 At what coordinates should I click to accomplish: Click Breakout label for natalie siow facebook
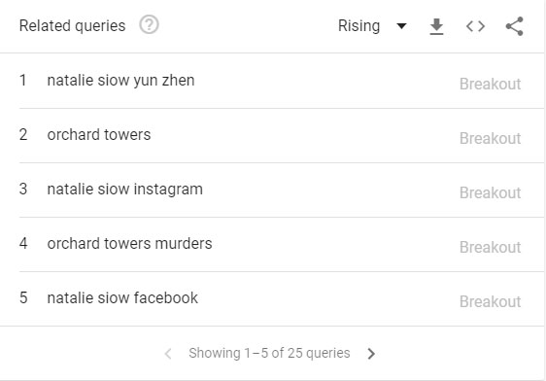490,301
